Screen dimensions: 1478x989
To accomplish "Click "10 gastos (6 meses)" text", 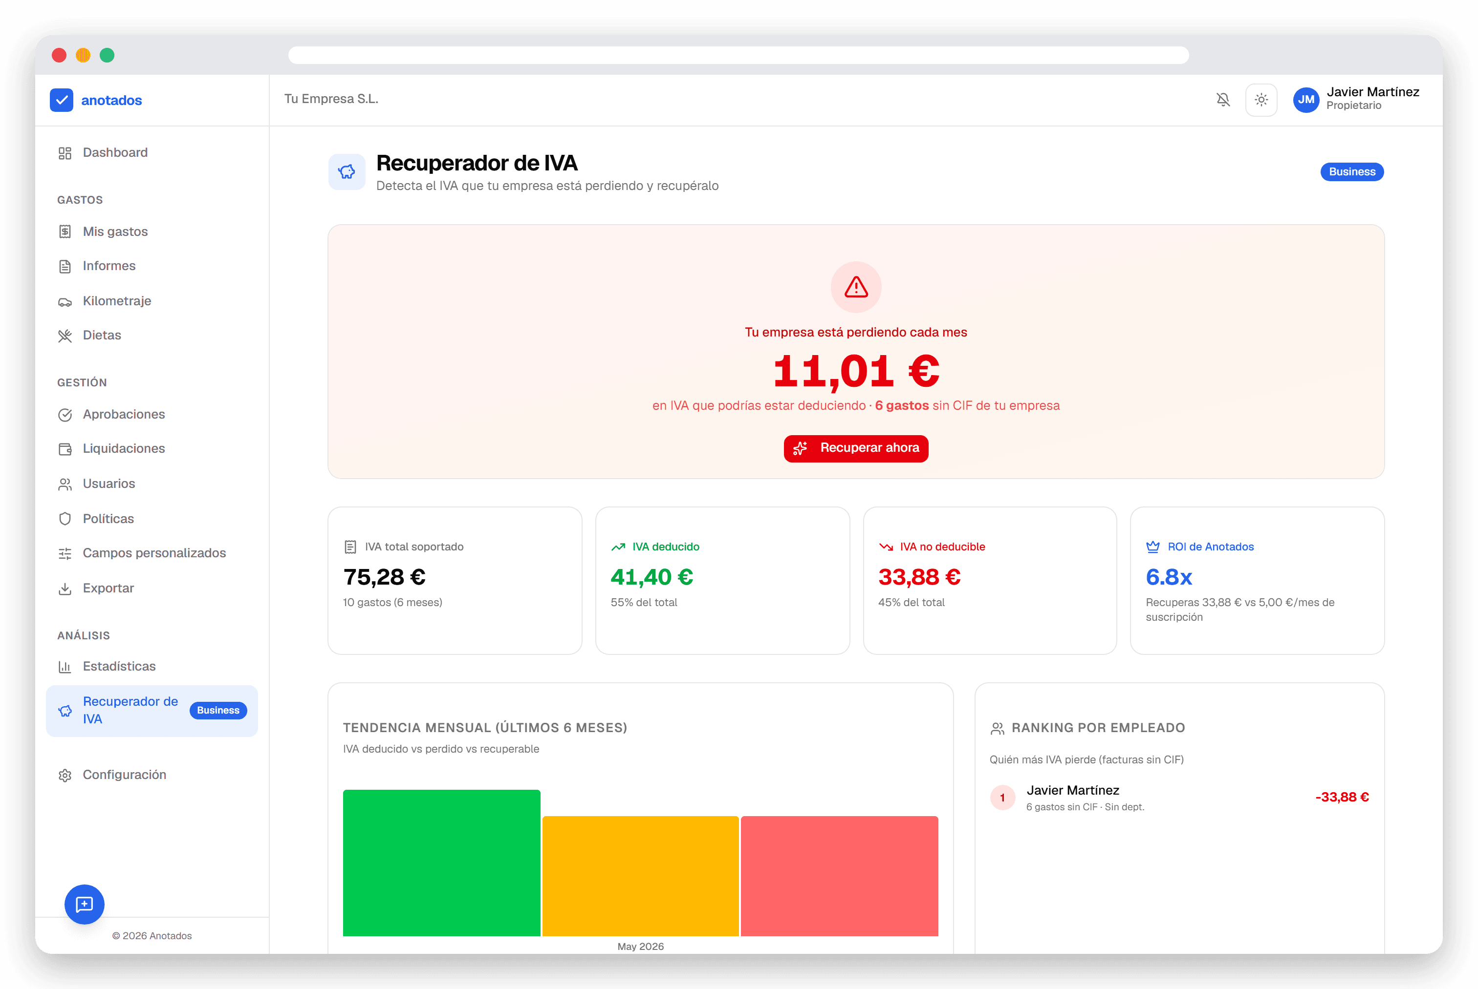I will 392,603.
